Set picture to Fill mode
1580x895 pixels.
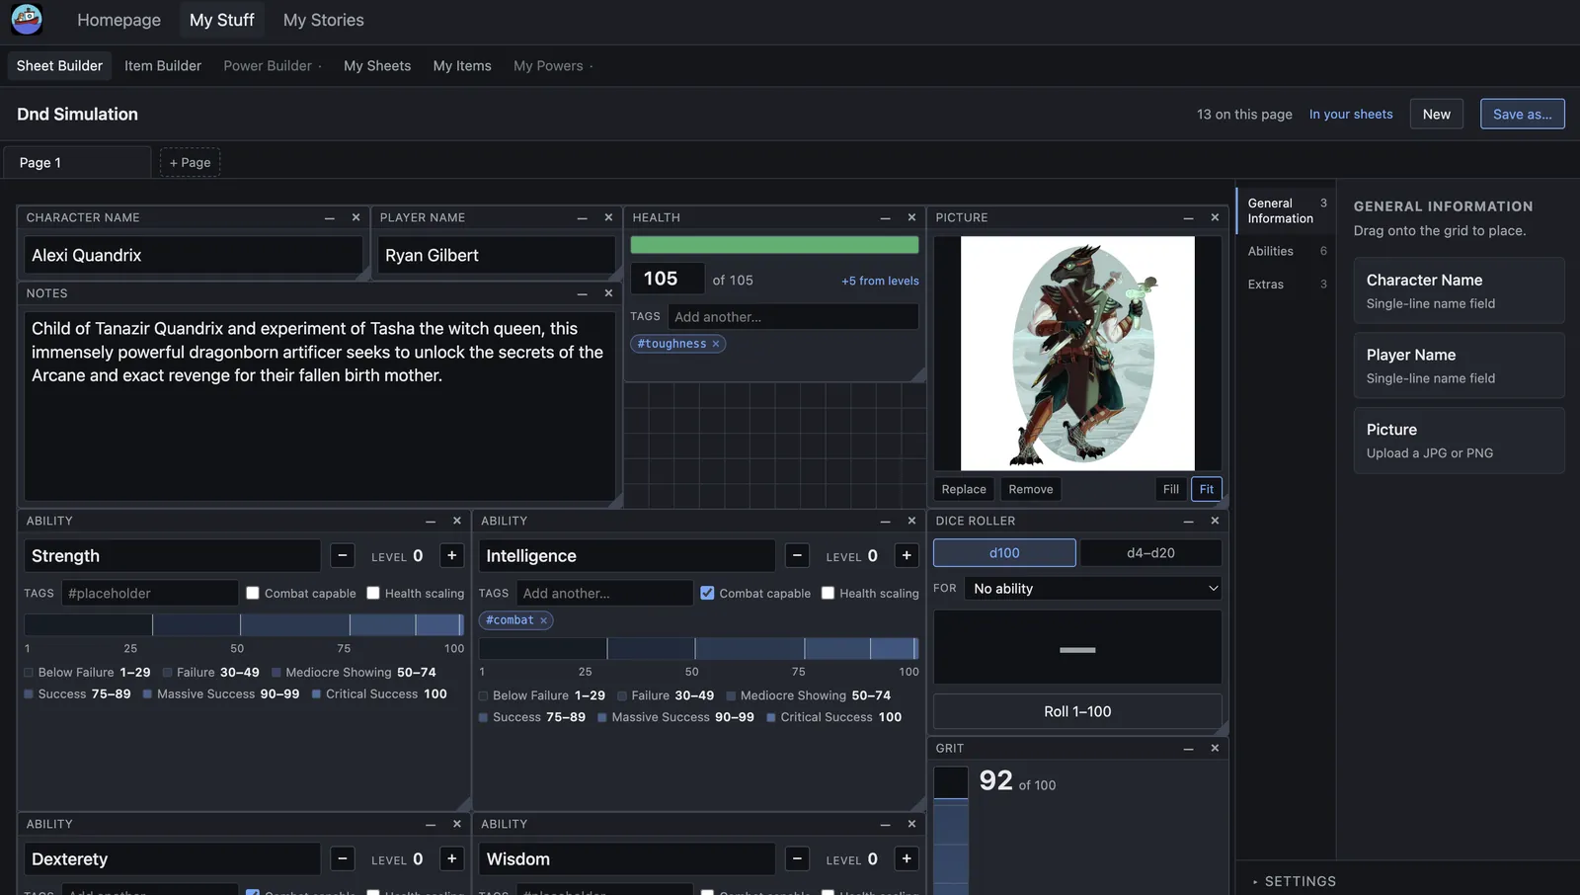(1171, 489)
